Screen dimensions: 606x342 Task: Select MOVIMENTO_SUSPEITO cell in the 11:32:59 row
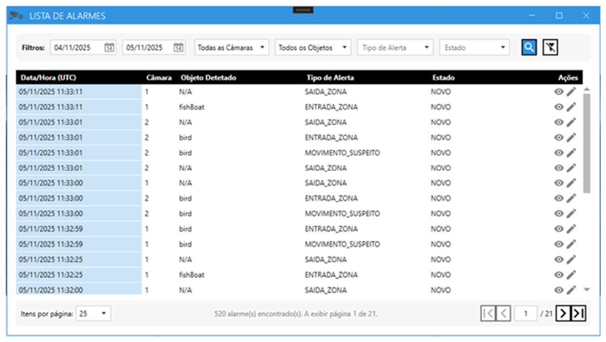[342, 244]
